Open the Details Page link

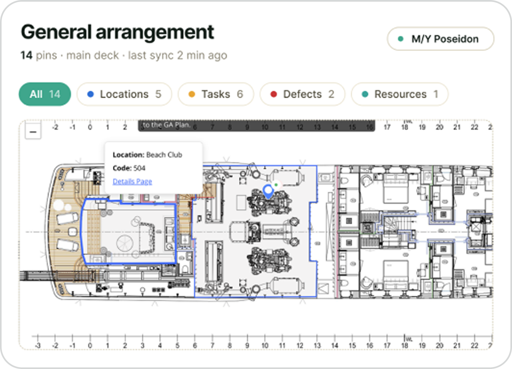(132, 181)
